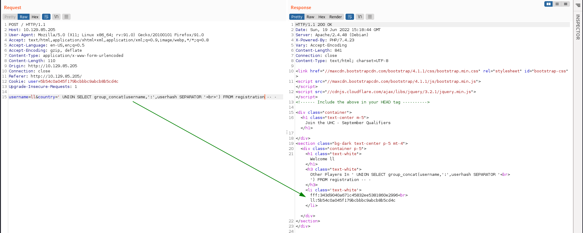Click the Response panel heading
This screenshot has width=583, height=233.
(301, 8)
